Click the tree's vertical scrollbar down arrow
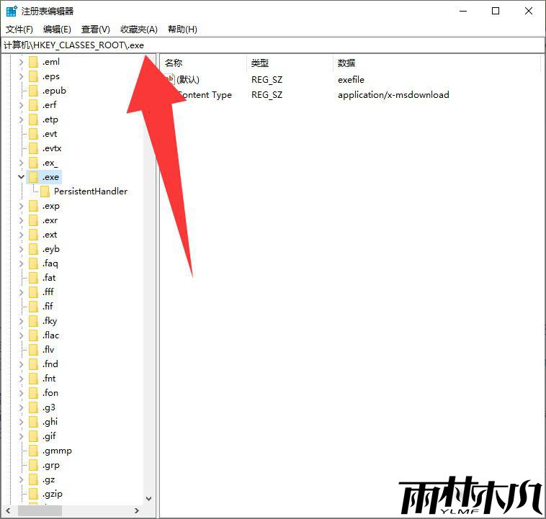Viewport: 546px width, 519px height. click(149, 498)
